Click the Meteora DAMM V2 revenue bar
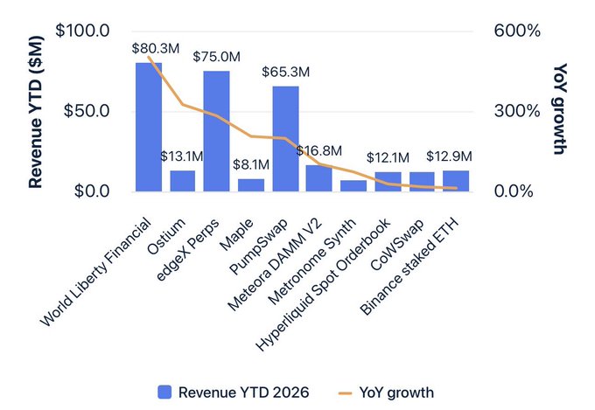 click(319, 178)
